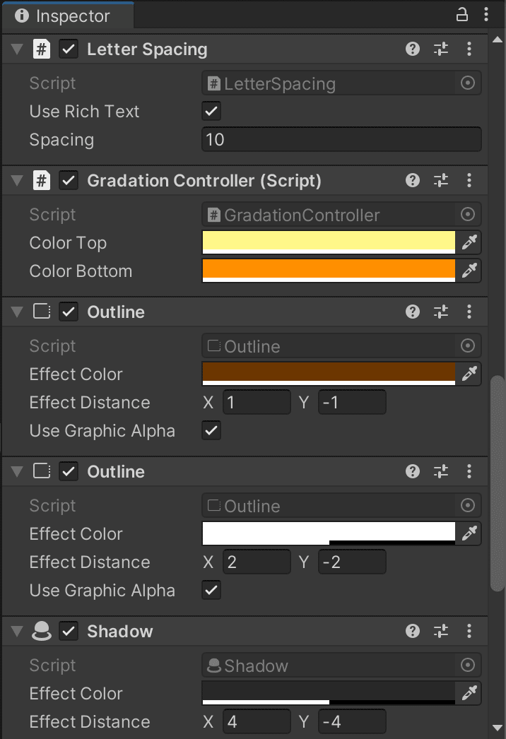Open presets for Gradation Controller component
Image resolution: width=506 pixels, height=739 pixels.
coord(441,180)
